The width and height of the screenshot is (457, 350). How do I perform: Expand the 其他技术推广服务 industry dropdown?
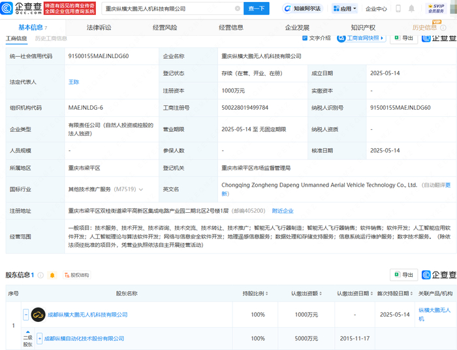(140, 189)
